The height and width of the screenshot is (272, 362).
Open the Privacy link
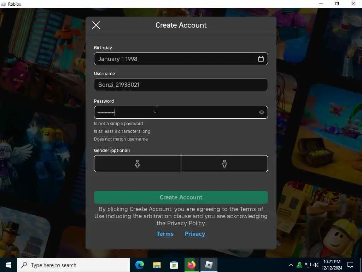pos(195,234)
